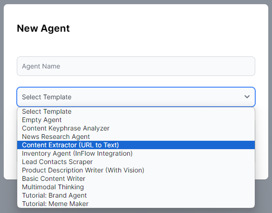
Task: Pick Inventory Agent (InFlow Integration) template
Action: pos(136,153)
